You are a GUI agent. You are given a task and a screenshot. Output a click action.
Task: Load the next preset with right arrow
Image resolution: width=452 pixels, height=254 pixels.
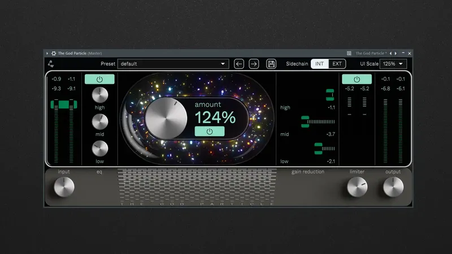[x=254, y=64]
